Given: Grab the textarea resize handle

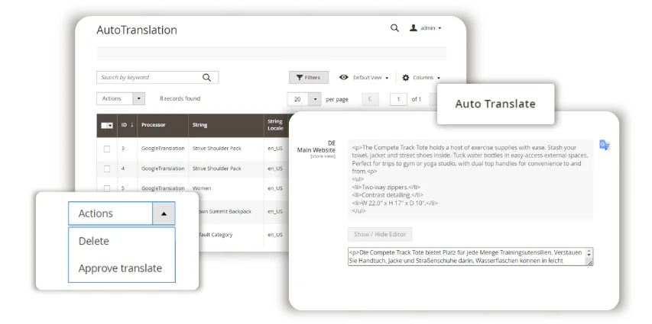Looking at the screenshot, I should (589, 262).
